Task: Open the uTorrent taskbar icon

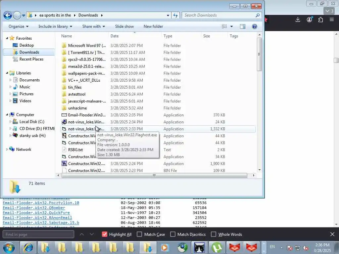Action: [x=217, y=247]
